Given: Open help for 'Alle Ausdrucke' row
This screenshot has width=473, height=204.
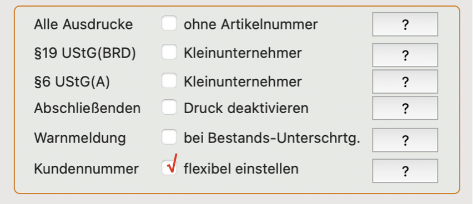Looking at the screenshot, I should tap(405, 24).
